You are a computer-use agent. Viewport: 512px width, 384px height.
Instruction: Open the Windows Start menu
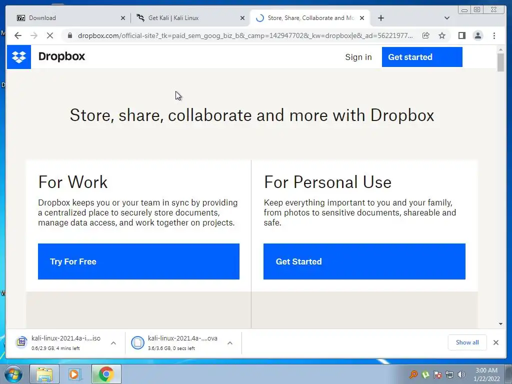(13, 374)
